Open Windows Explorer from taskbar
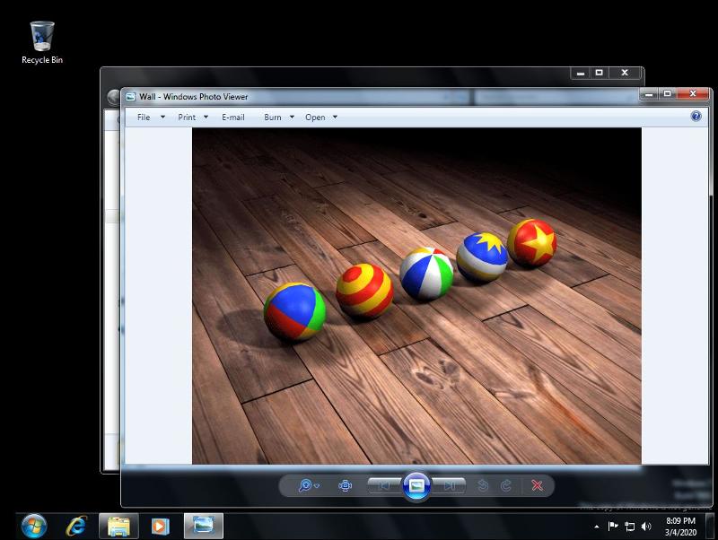This screenshot has height=540, width=718. [x=118, y=526]
